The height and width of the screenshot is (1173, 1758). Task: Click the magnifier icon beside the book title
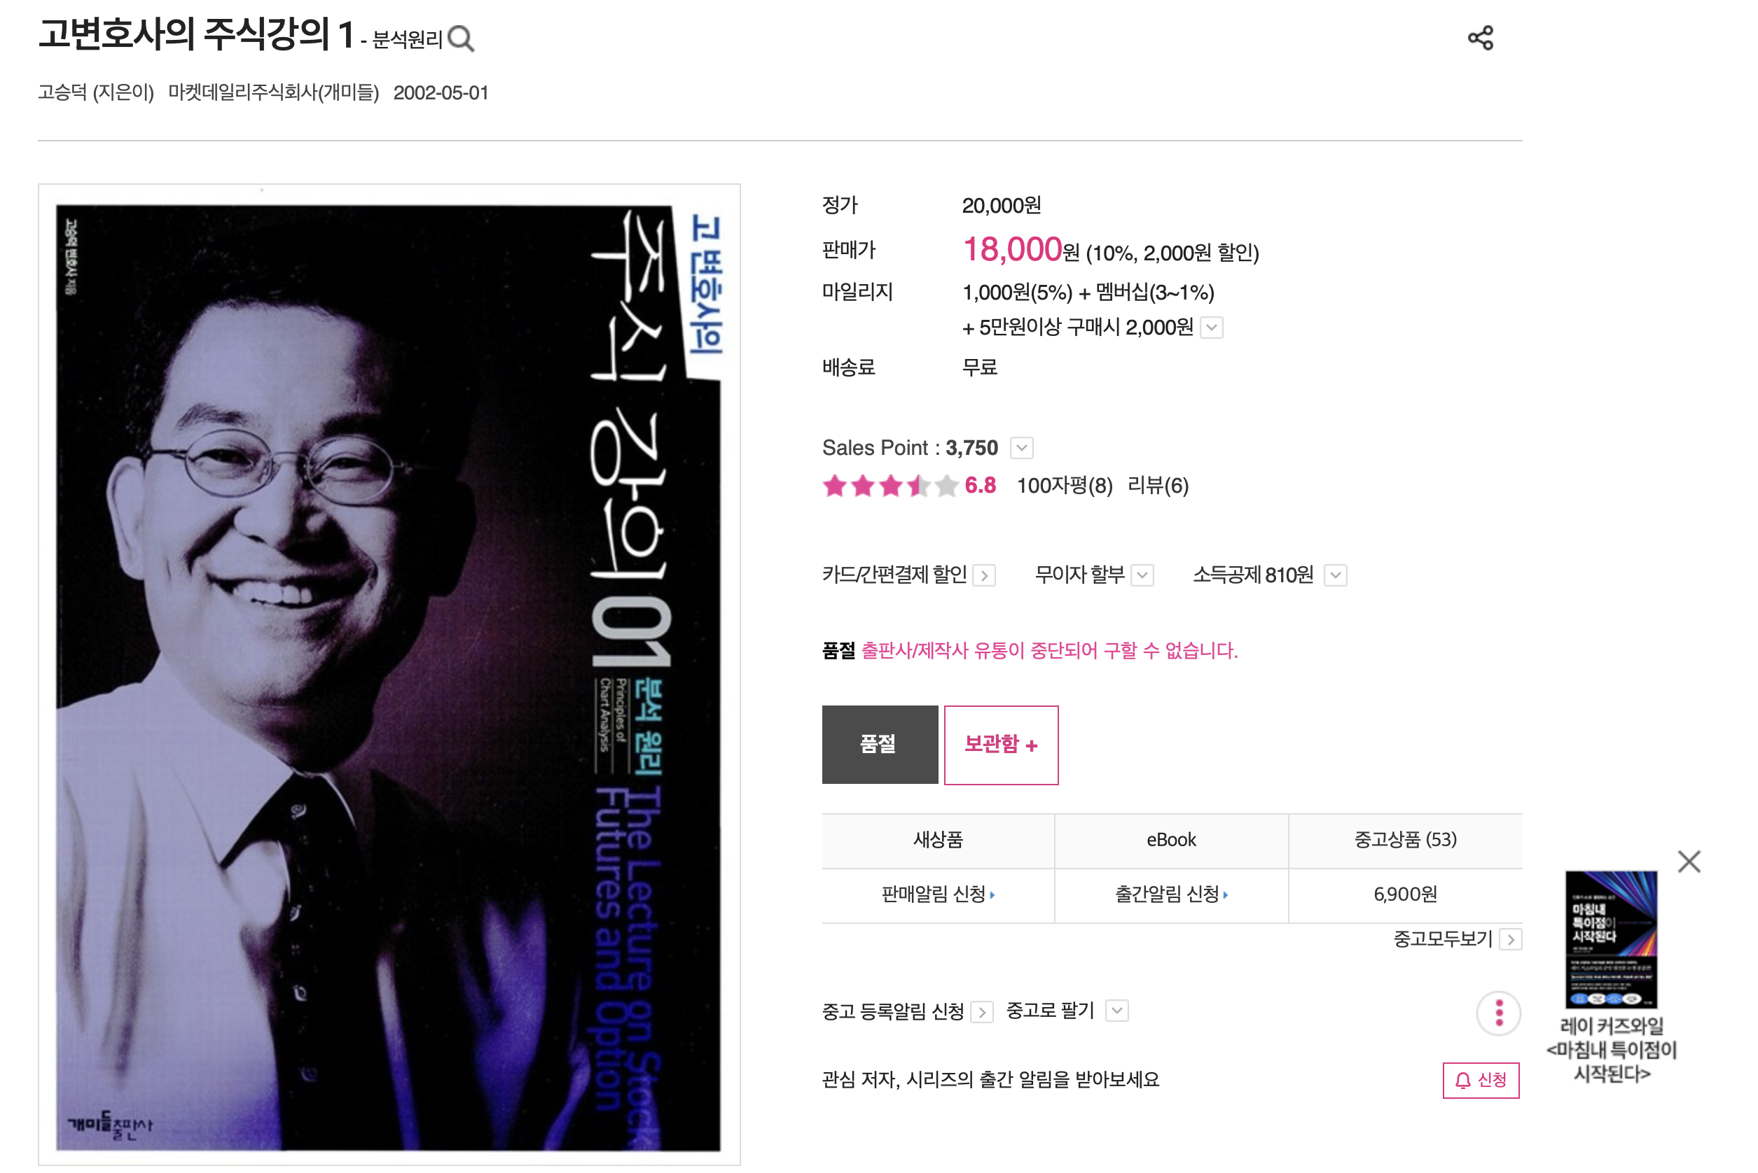tap(460, 39)
